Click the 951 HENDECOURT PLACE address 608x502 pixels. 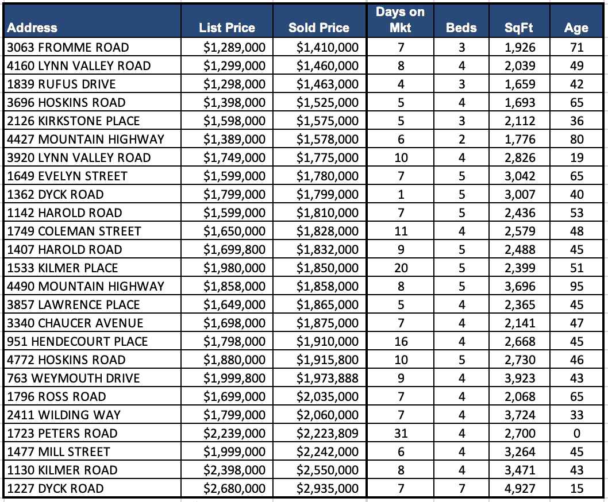78,341
